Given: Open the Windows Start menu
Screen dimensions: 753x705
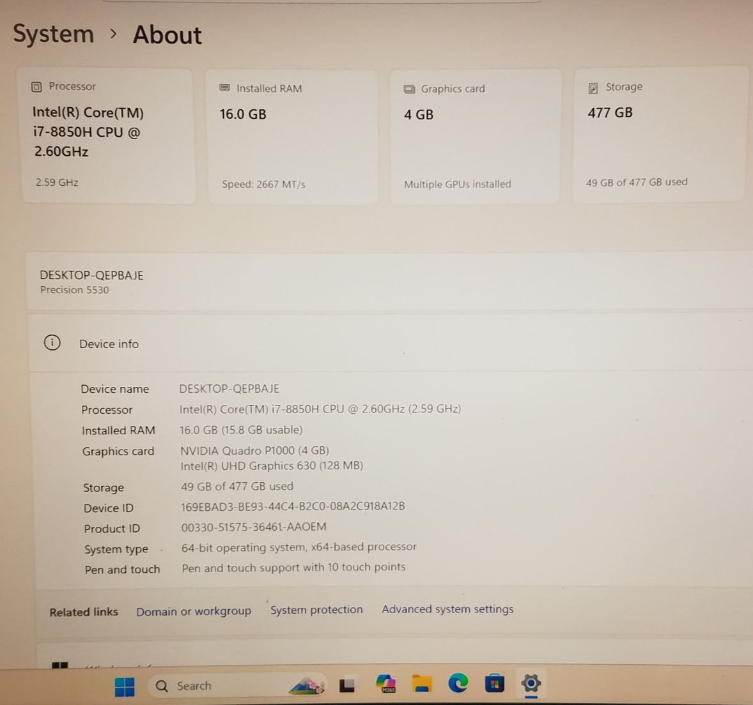Looking at the screenshot, I should (x=125, y=686).
